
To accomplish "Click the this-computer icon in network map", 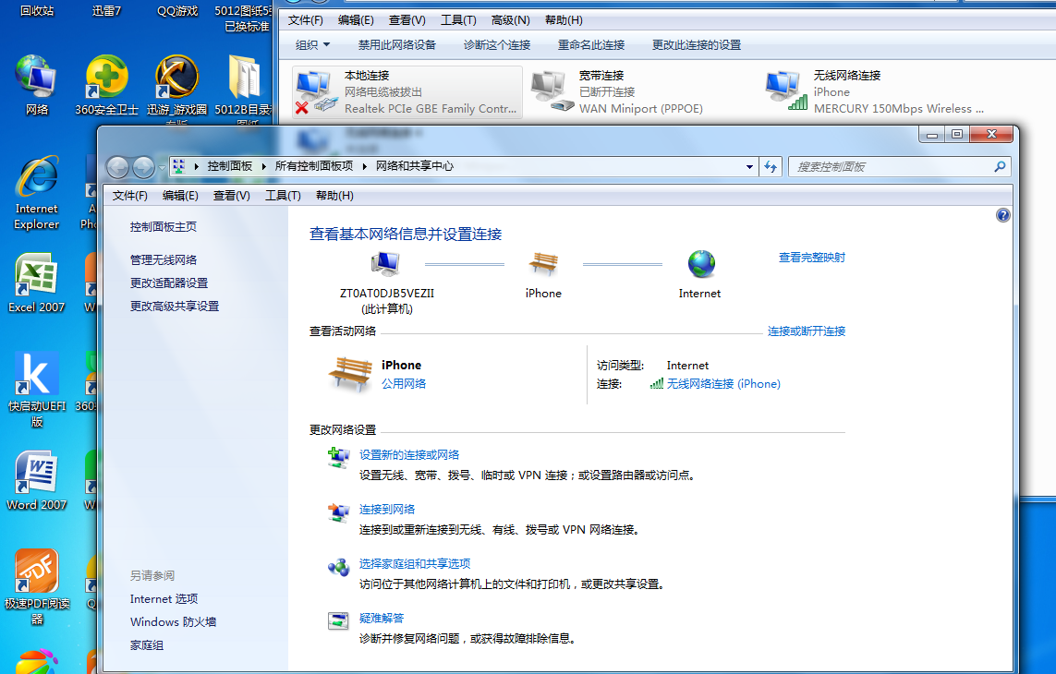I will [x=385, y=264].
